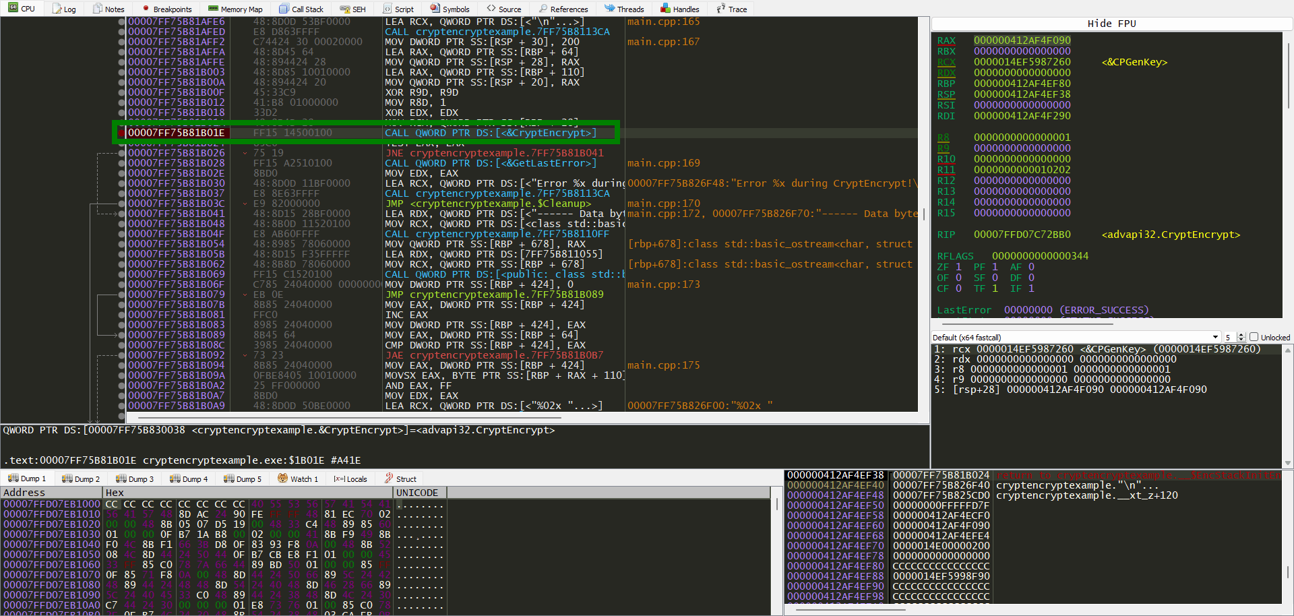Switch to the Dump 4 tab

[x=189, y=479]
